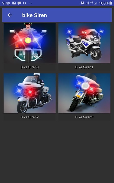Tap the 9:49 clock in status bar
114x183 pixels.
pos(6,3)
